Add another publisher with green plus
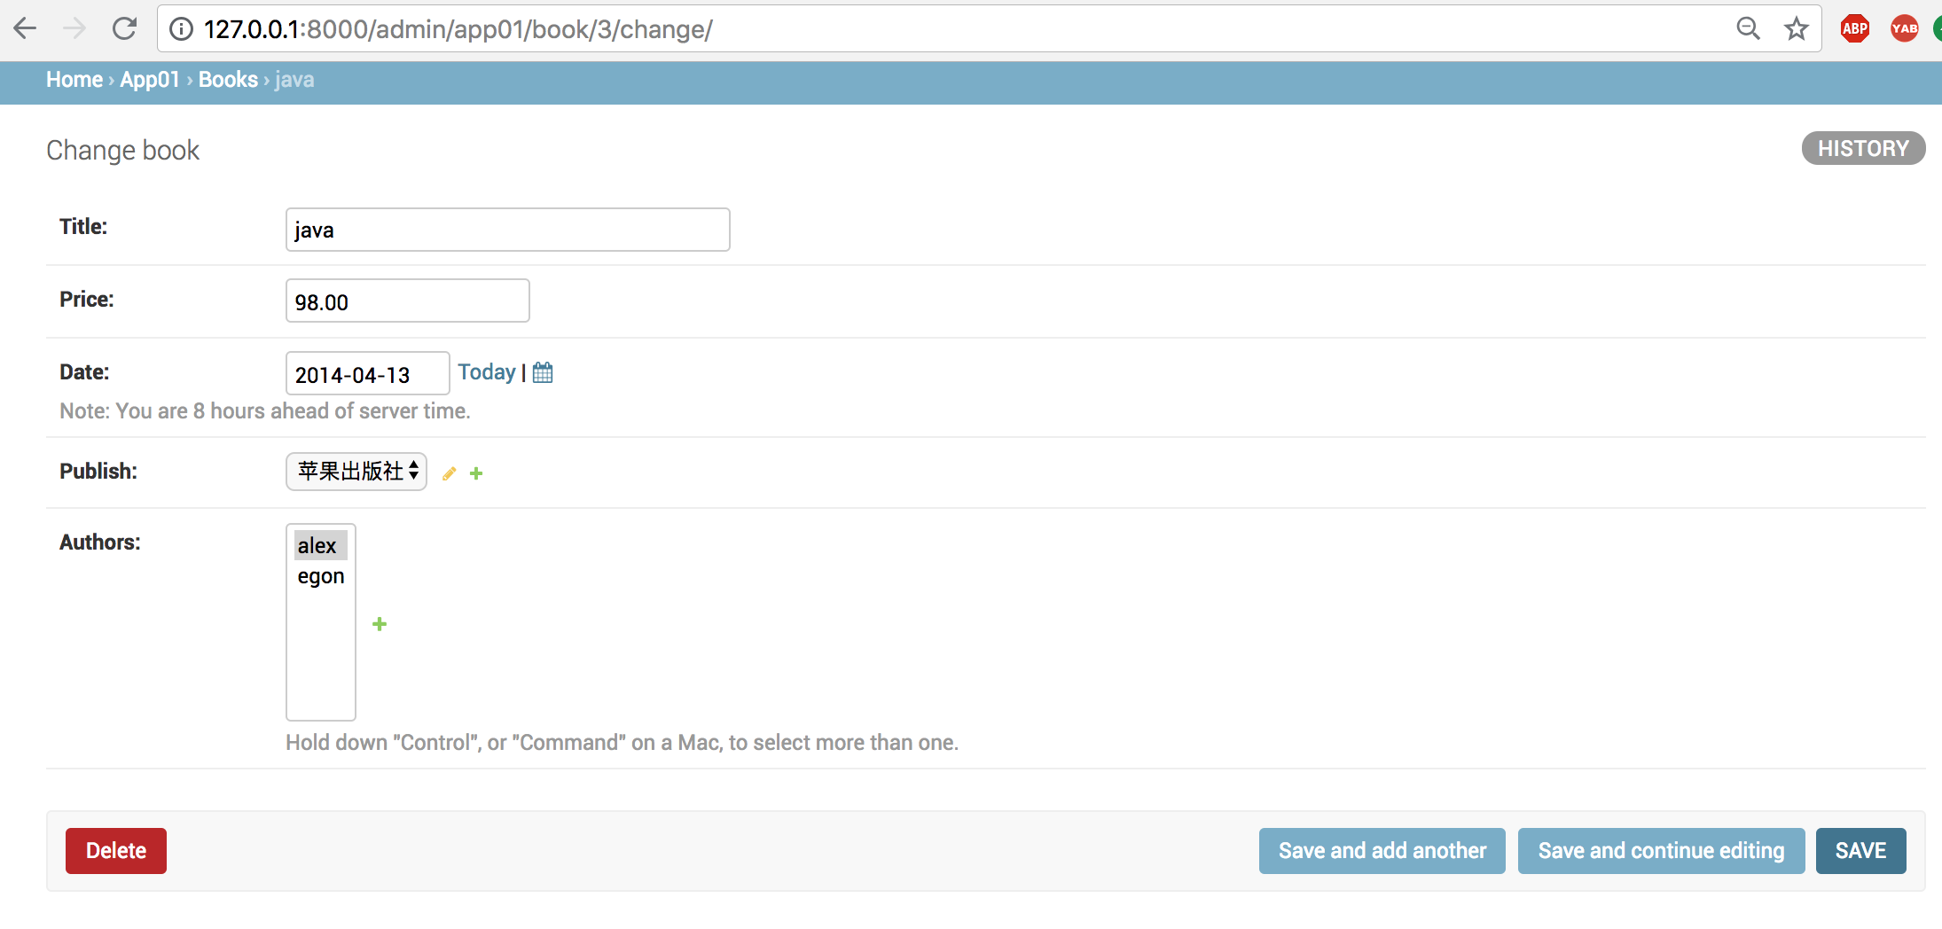 point(476,473)
